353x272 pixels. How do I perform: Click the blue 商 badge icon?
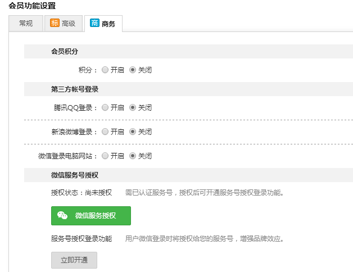click(94, 23)
